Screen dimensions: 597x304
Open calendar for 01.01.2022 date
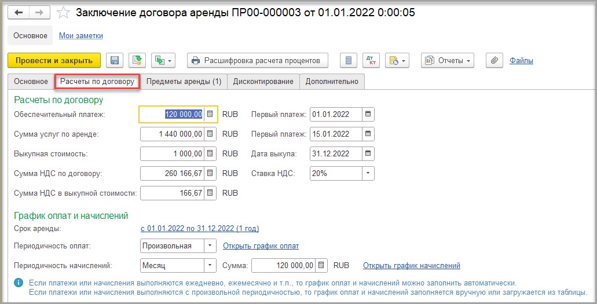tap(368, 114)
